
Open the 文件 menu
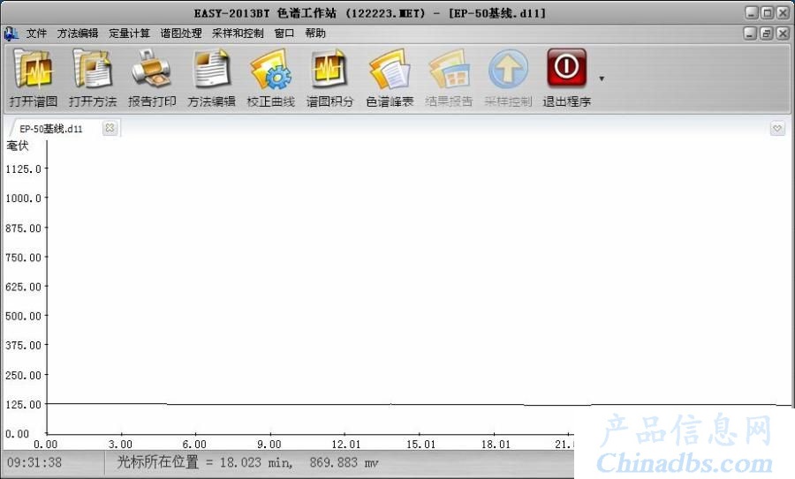pos(36,34)
